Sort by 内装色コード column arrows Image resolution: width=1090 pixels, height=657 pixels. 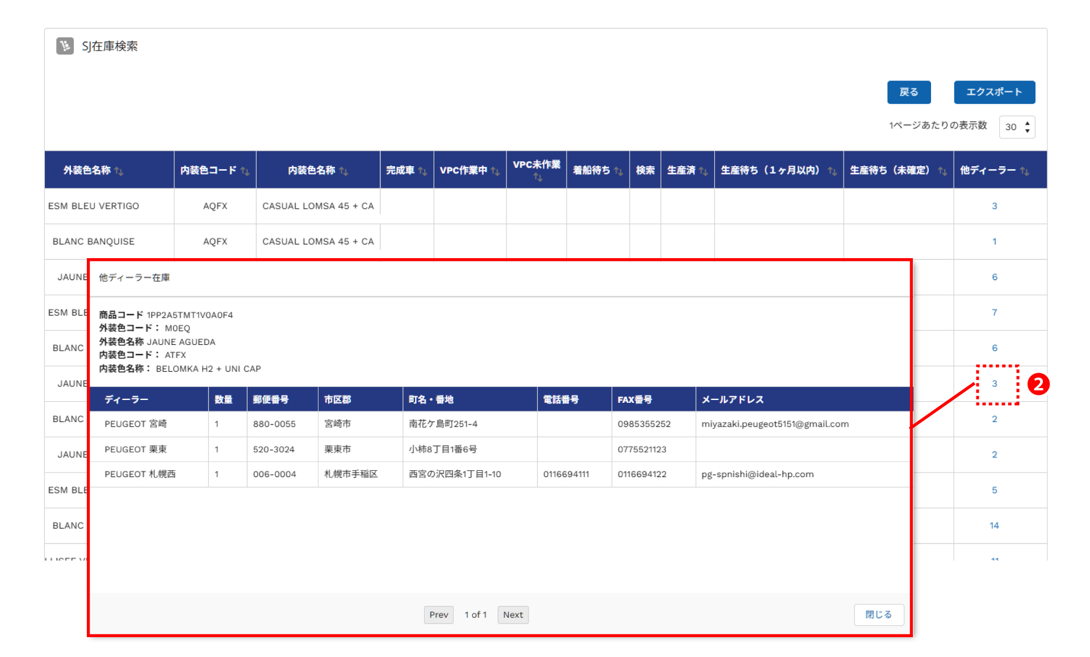245,171
